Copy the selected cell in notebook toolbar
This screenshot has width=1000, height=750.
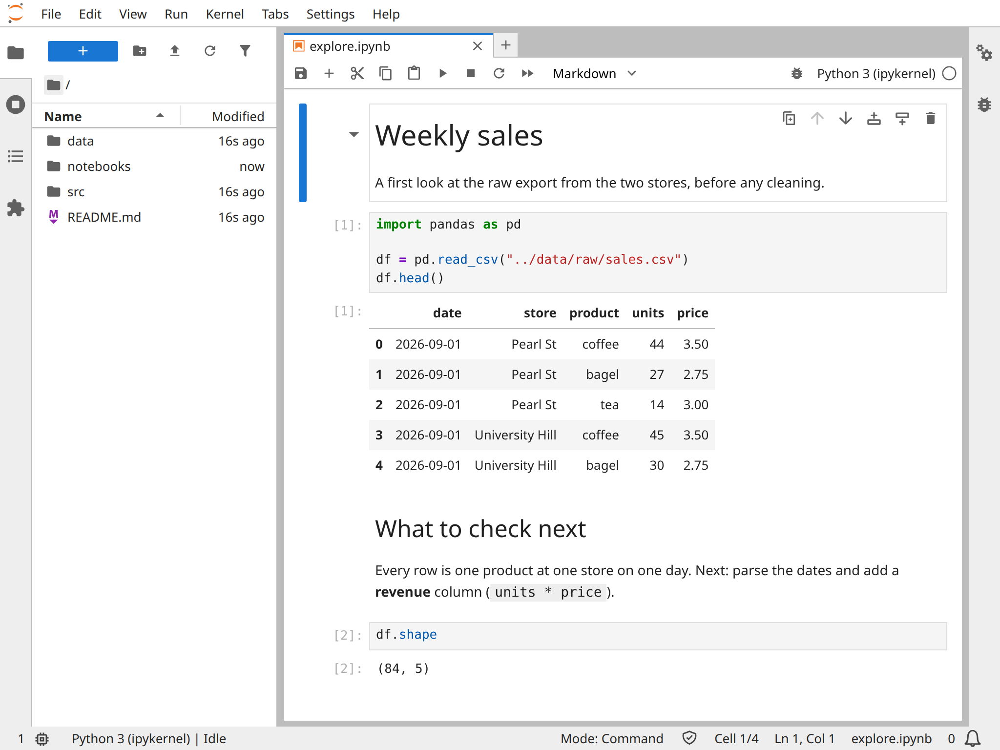(386, 74)
